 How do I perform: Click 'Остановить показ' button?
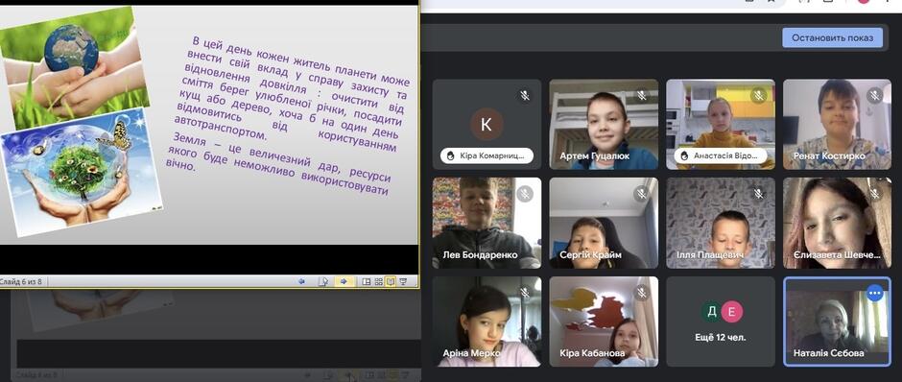(832, 38)
